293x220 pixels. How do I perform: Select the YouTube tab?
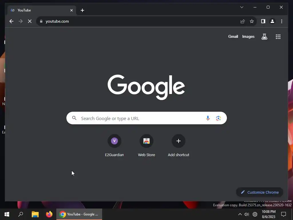[42, 10]
